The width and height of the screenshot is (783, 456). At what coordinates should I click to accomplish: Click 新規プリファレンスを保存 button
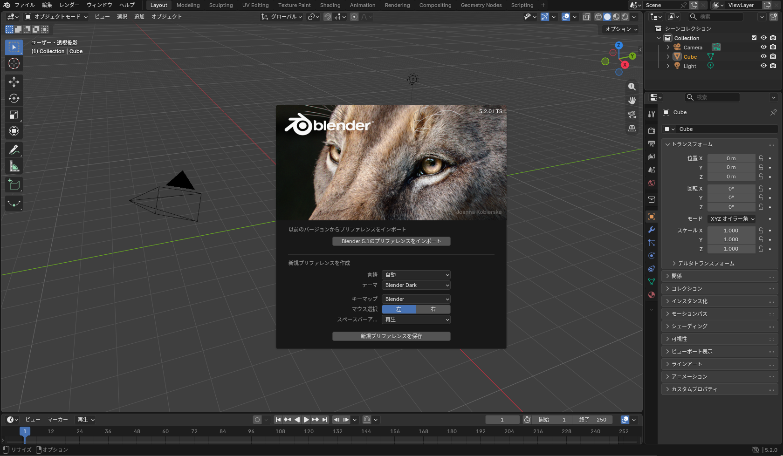[391, 336]
